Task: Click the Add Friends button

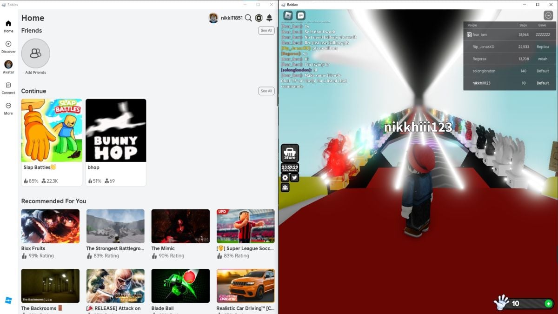Action: [x=35, y=53]
